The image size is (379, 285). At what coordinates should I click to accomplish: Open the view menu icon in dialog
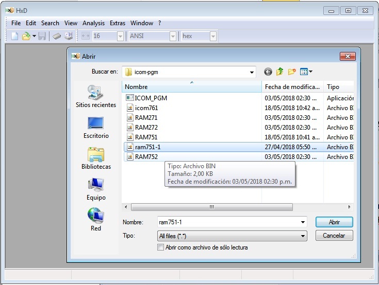pos(306,72)
